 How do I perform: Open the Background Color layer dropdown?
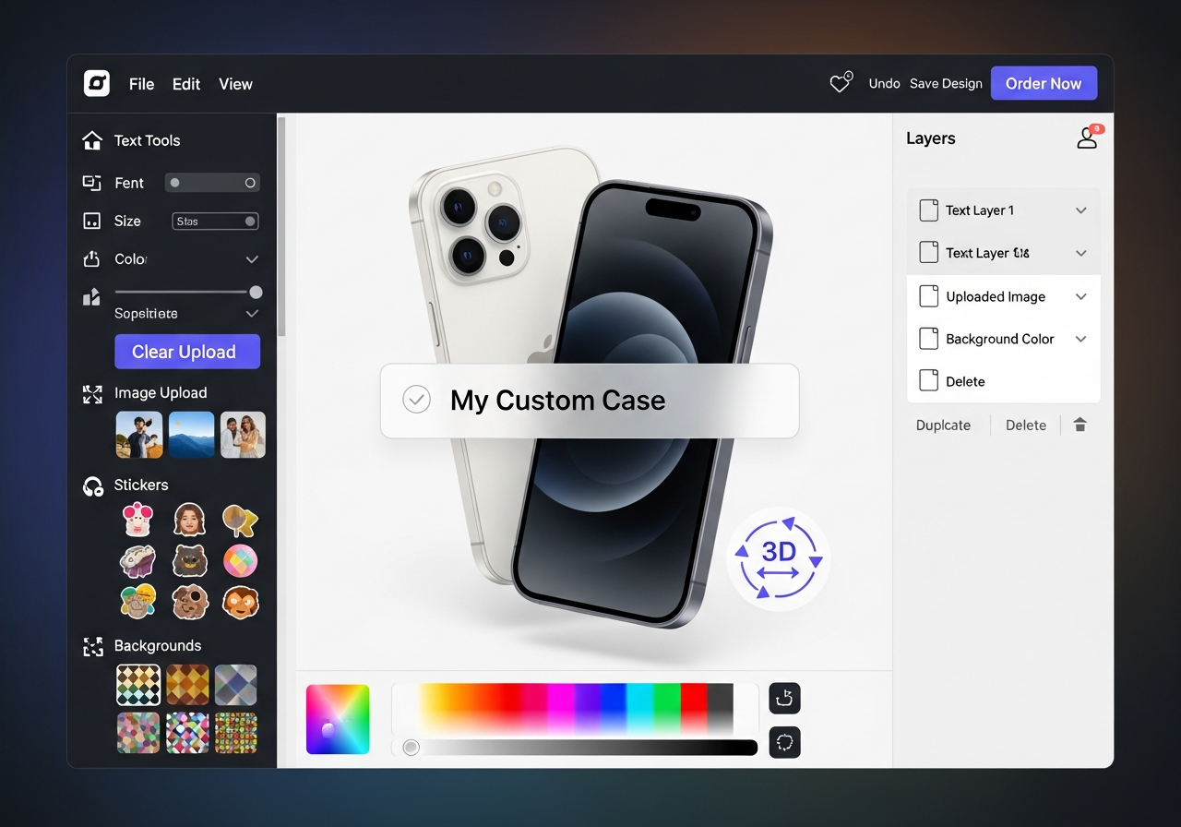point(1080,339)
